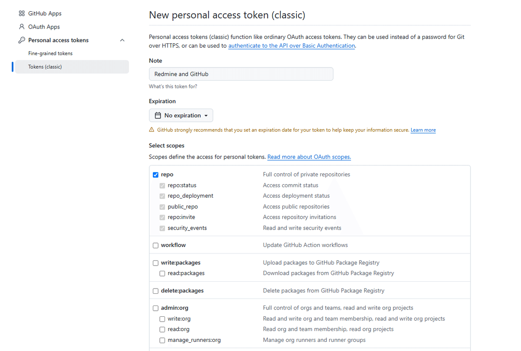Click the Personal access tokens key icon
The image size is (521, 351).
point(21,40)
